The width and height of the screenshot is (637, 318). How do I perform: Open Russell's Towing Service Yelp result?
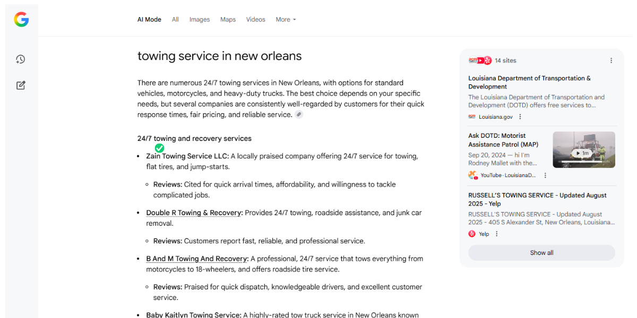537,199
